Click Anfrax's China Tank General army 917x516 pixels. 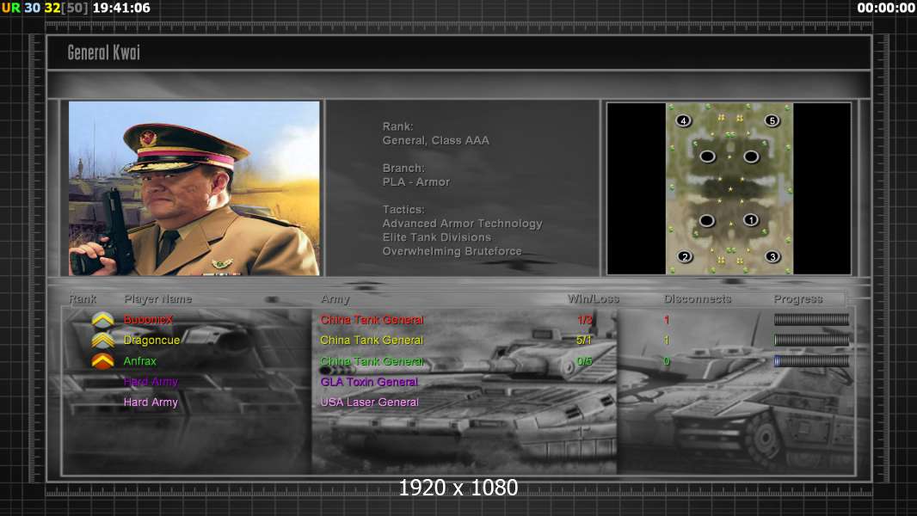[372, 361]
